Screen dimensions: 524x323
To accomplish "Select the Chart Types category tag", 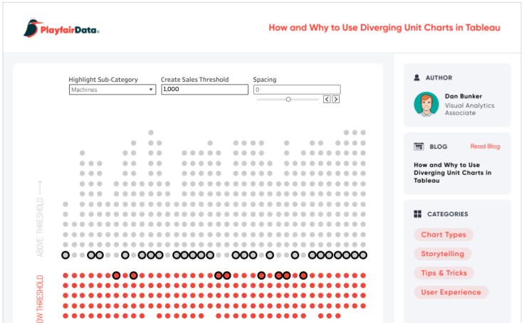I will pyautogui.click(x=444, y=235).
